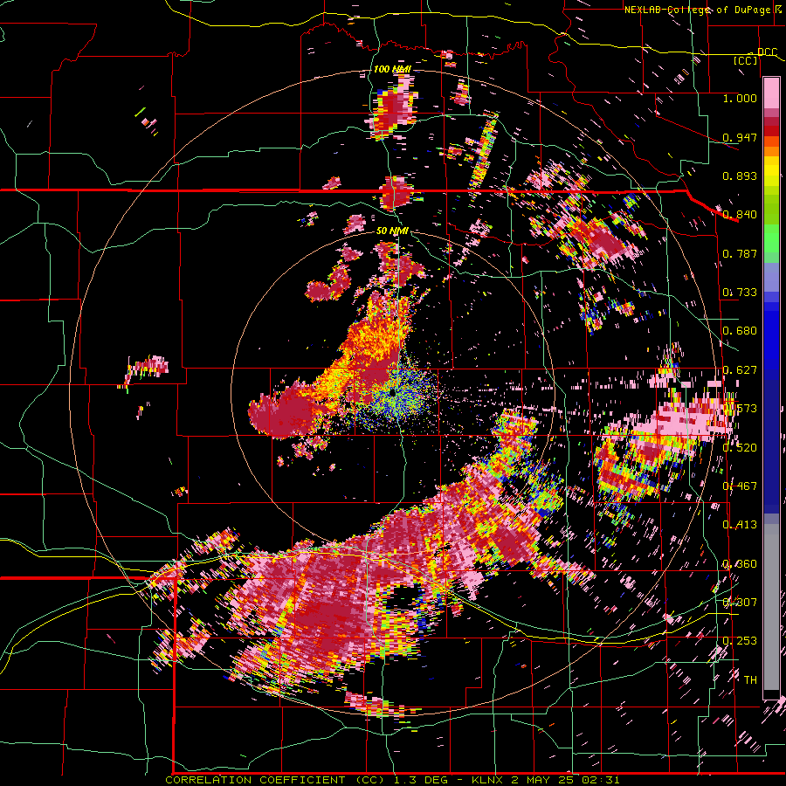
Task: Click the 0.680 scale value
Action: pyautogui.click(x=740, y=331)
